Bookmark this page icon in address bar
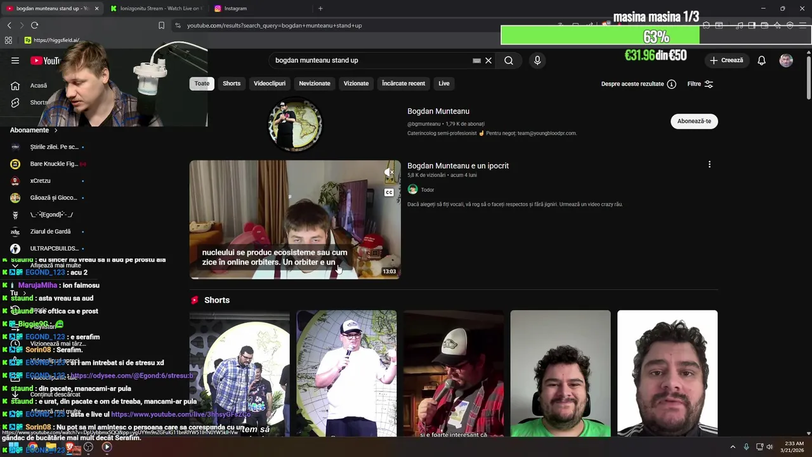Image resolution: width=812 pixels, height=457 pixels. [161, 25]
